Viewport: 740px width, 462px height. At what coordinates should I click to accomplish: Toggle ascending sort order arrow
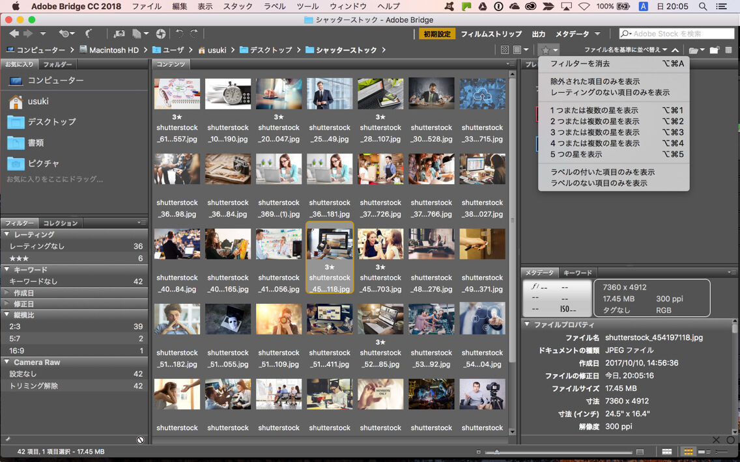tap(676, 50)
